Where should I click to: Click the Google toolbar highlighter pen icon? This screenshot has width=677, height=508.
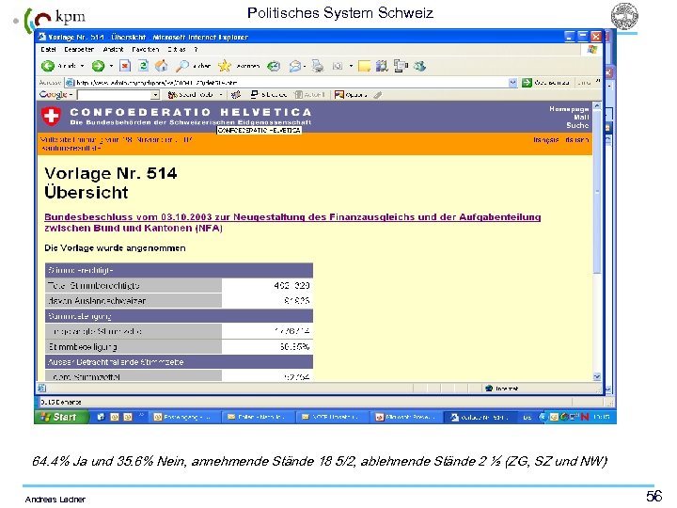tap(377, 95)
